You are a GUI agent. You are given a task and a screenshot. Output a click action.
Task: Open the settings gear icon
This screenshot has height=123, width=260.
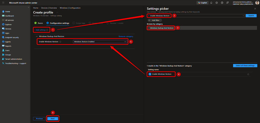tap(217, 3)
